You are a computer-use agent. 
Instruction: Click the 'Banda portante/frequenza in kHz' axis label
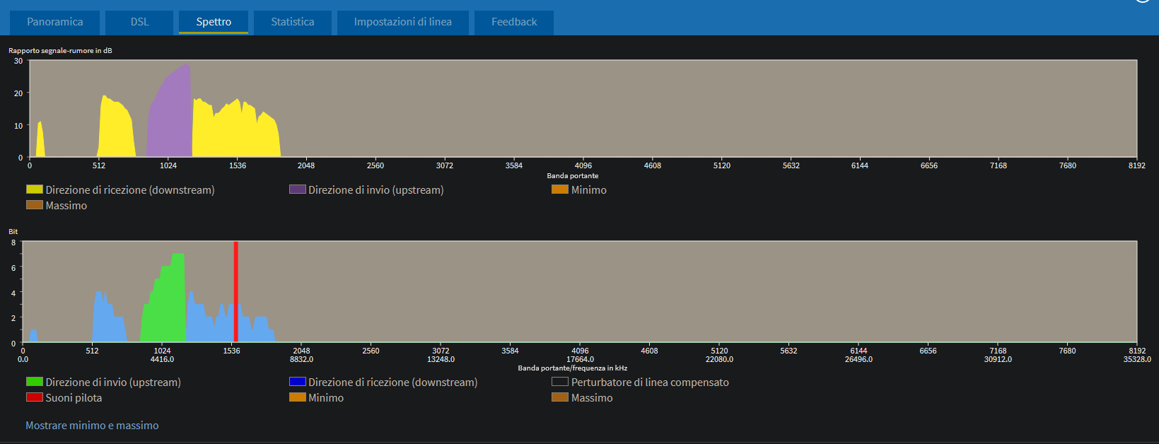[573, 368]
